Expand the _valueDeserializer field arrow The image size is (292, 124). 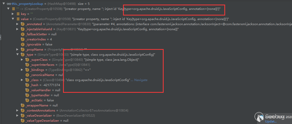click(x=18, y=115)
